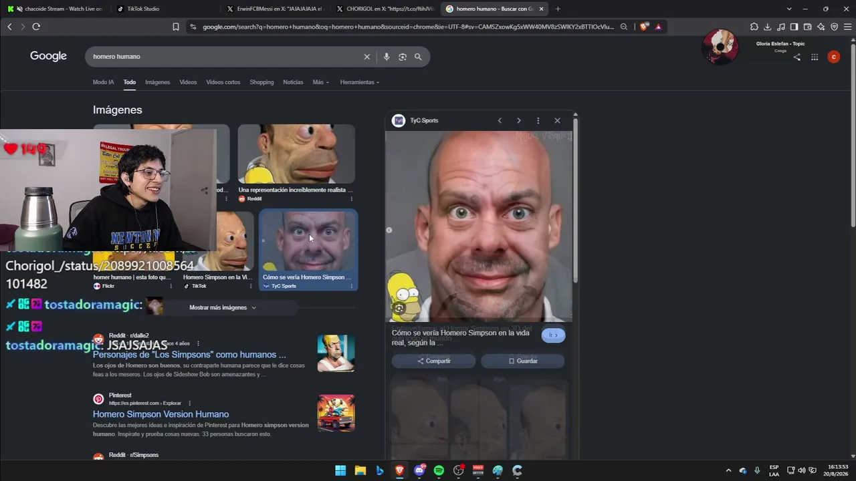This screenshot has width=856, height=481.
Task: Show hidden system tray icons chevron
Action: (x=728, y=470)
